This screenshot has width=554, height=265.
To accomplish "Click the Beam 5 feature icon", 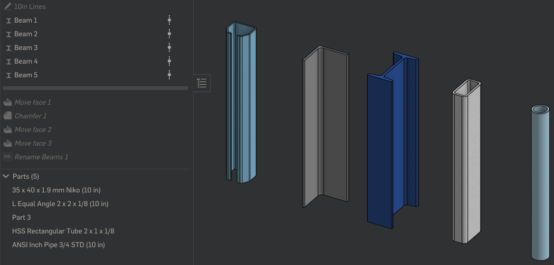I will pos(8,76).
